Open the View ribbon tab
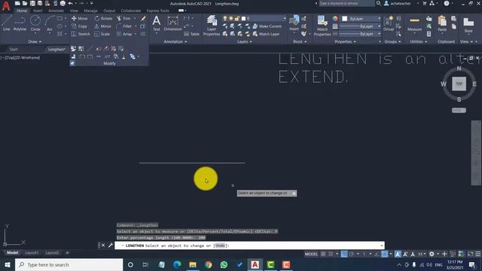 74,11
